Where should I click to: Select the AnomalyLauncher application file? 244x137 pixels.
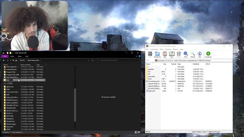[154, 81]
